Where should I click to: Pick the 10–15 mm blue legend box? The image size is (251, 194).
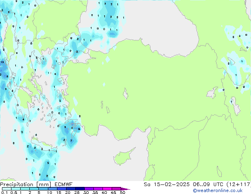(x=53, y=189)
